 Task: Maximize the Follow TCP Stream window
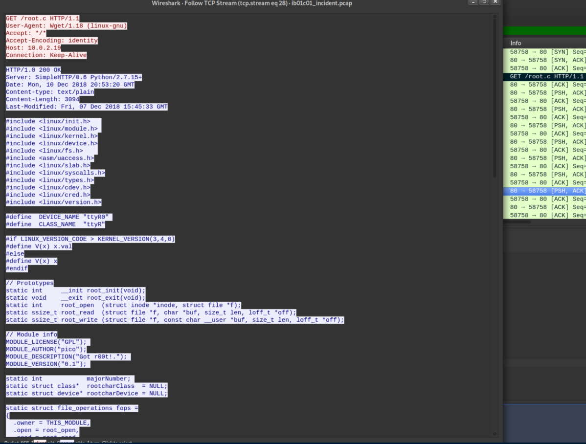pyautogui.click(x=484, y=2)
